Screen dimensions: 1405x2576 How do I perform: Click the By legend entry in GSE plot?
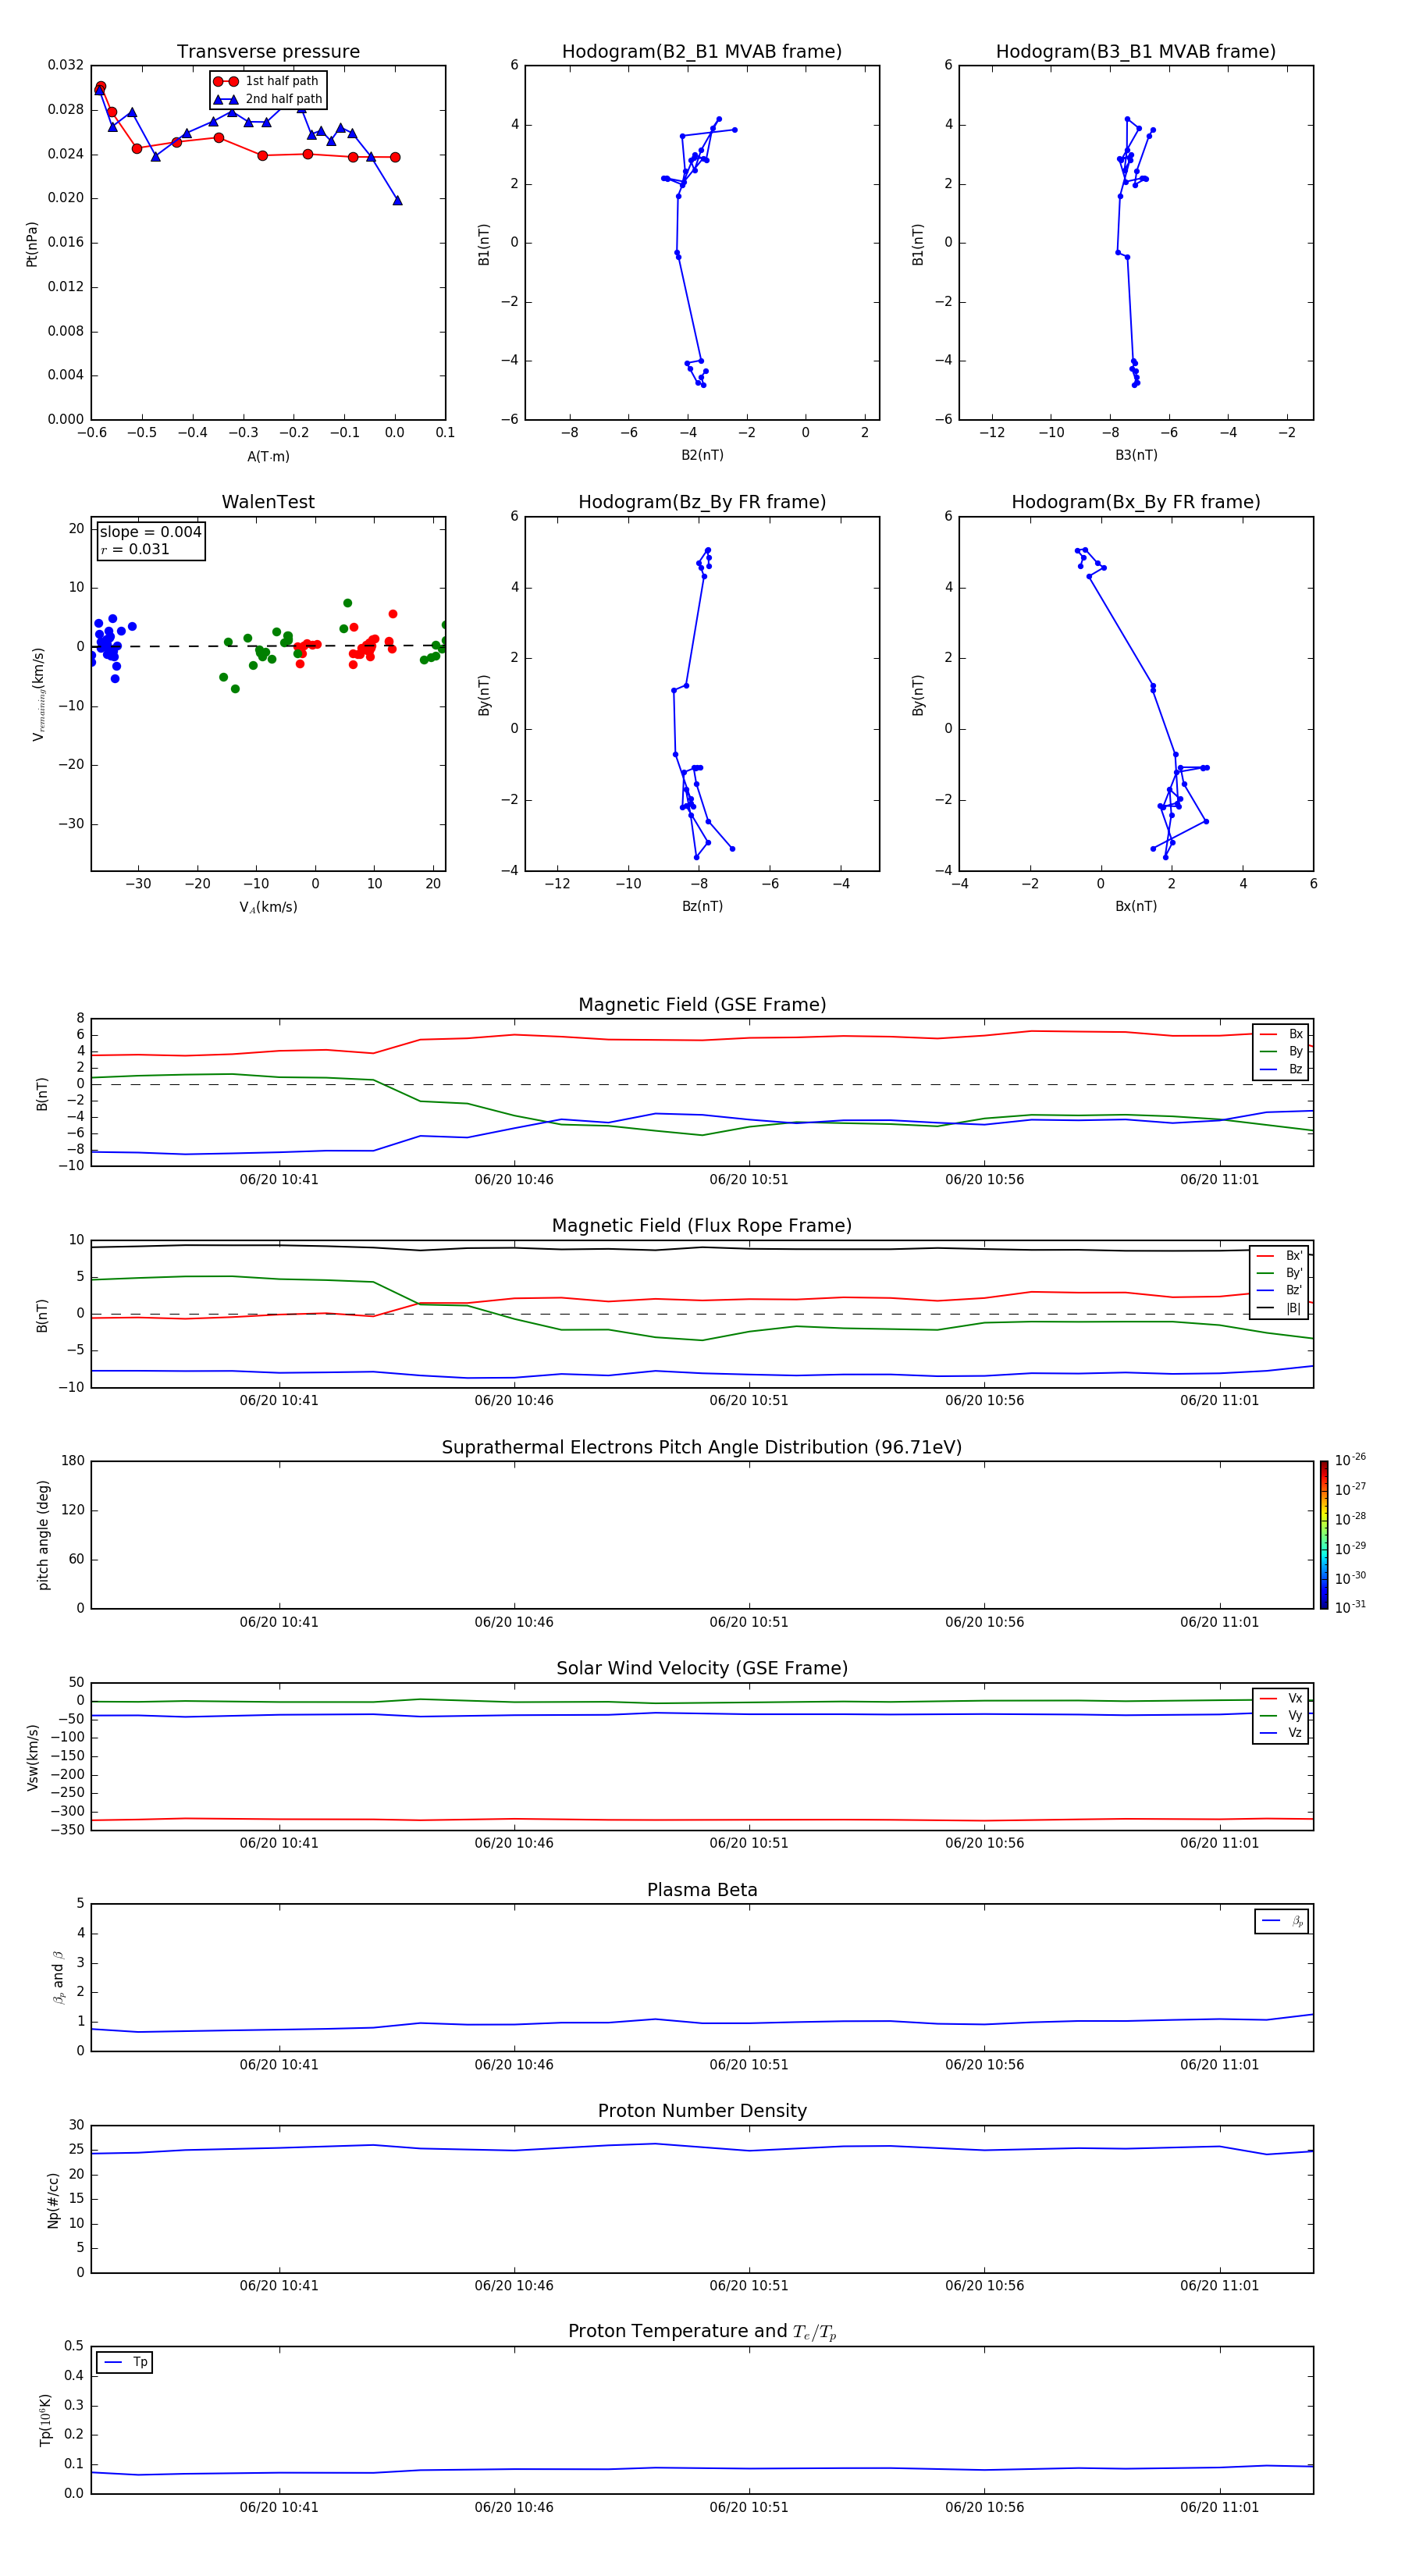(x=1281, y=1051)
